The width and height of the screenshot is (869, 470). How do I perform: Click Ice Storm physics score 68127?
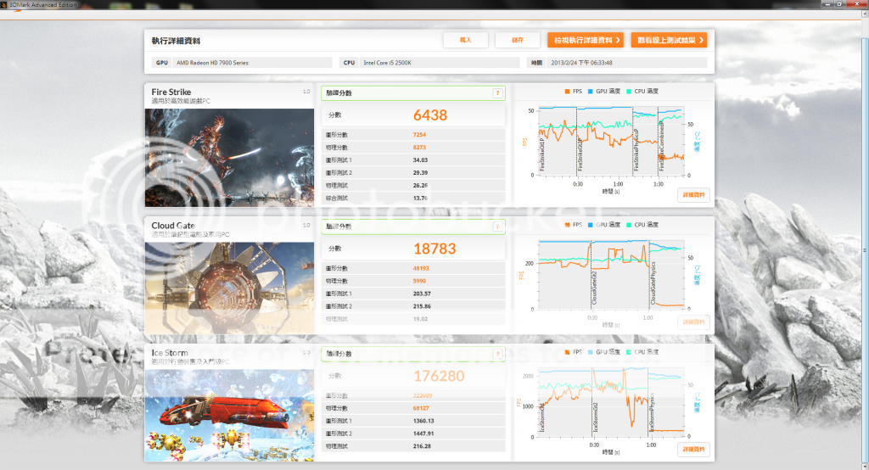pyautogui.click(x=421, y=408)
